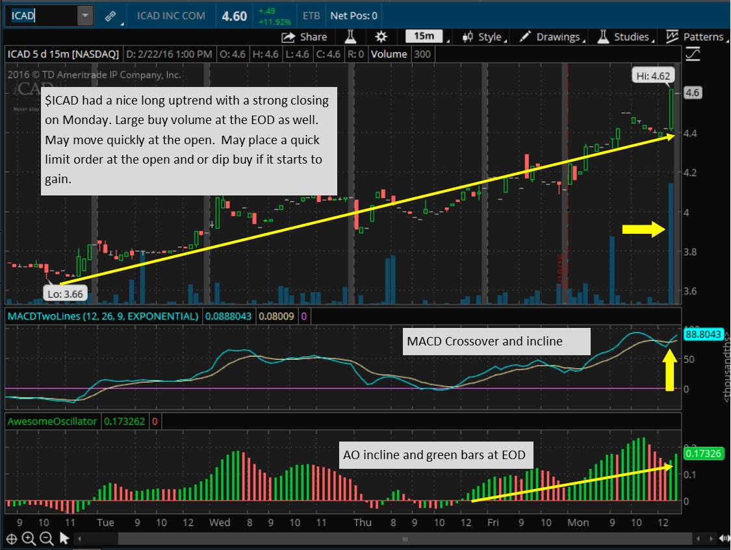
Task: Open the 15m timeframe selector
Action: [x=424, y=36]
